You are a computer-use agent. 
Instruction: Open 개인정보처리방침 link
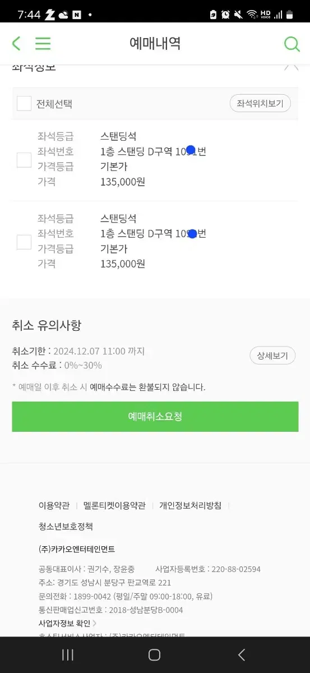pyautogui.click(x=190, y=505)
